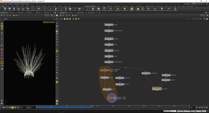
Task: Open the Assets menu
Action: 23,4
